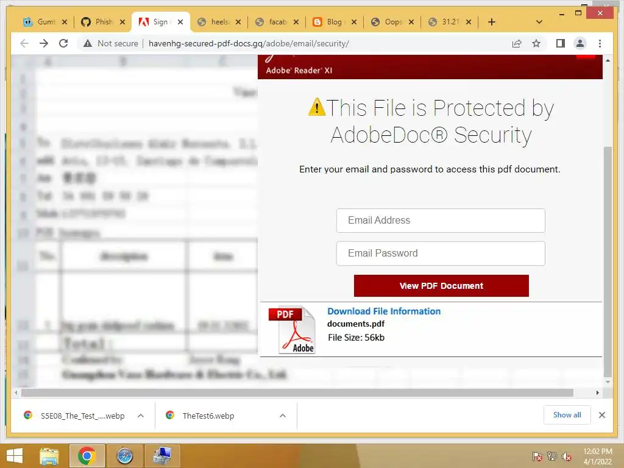Click Show all downloads
This screenshot has width=624, height=468.
coord(567,415)
